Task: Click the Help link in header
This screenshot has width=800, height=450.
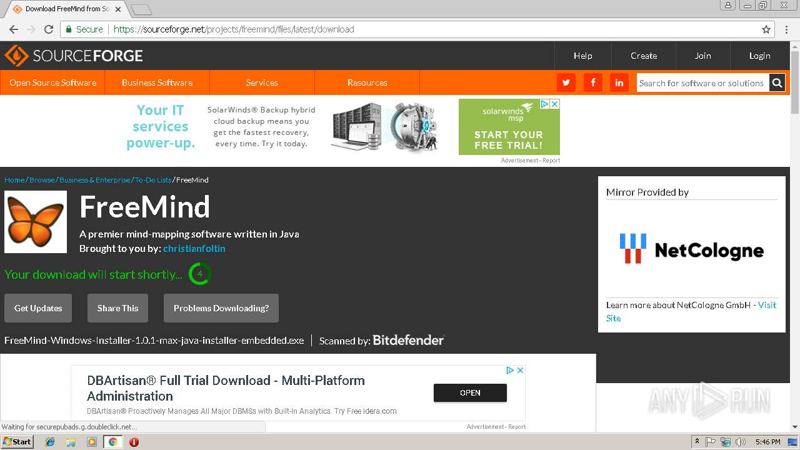Action: 582,56
